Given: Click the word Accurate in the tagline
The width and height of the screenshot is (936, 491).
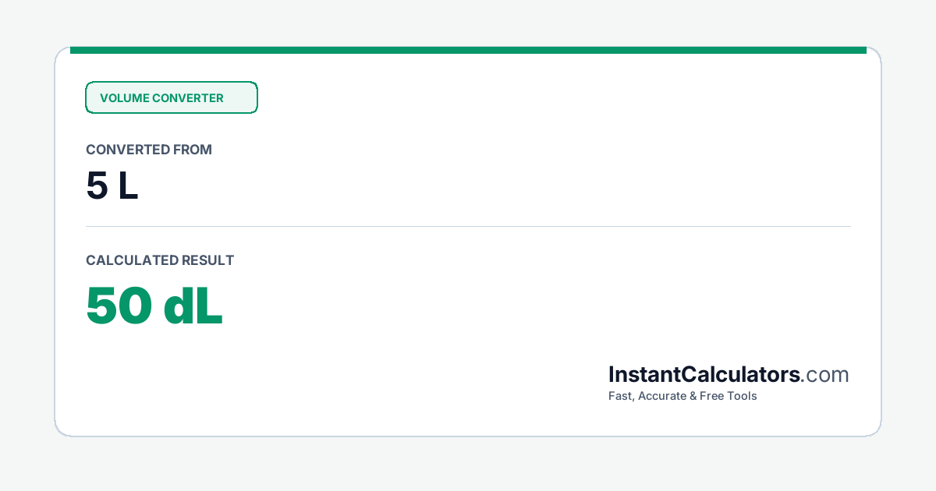Looking at the screenshot, I should (x=663, y=396).
